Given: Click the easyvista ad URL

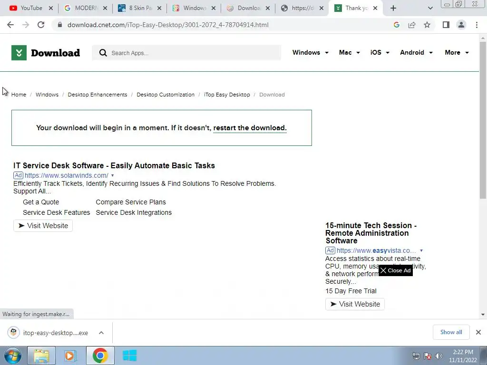Looking at the screenshot, I should coord(376,250).
